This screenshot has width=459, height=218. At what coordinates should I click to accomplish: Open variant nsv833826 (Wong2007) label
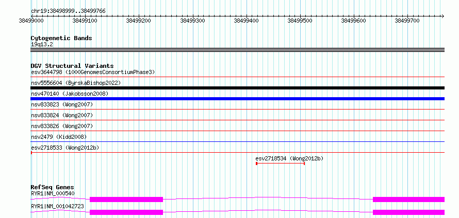62,126
